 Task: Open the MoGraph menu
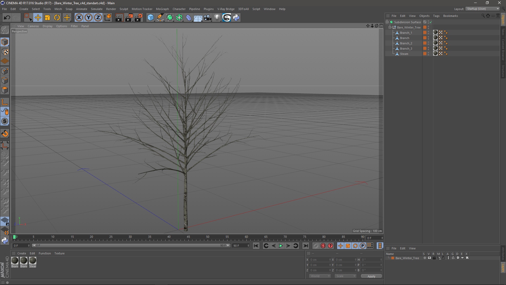pos(162,9)
